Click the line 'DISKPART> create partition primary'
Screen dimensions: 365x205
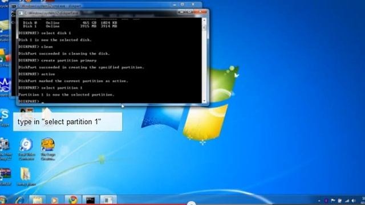pos(57,60)
